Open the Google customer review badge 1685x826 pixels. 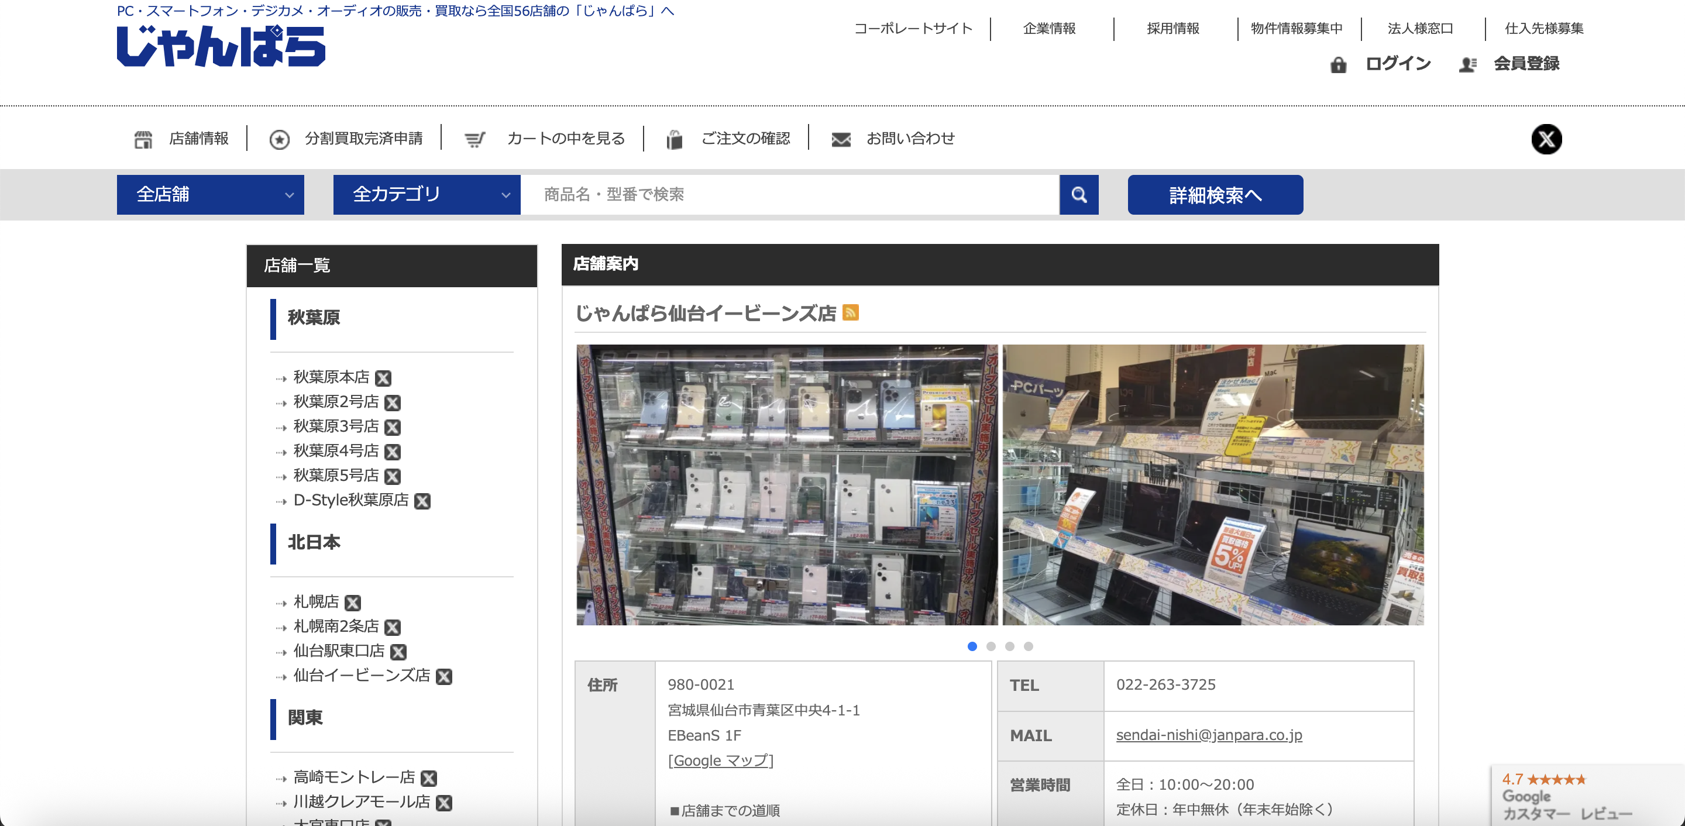[x=1587, y=795]
